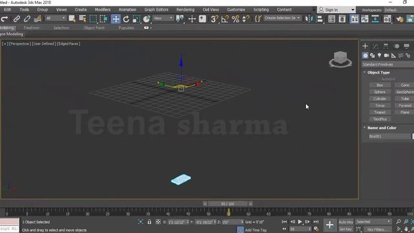Toggle the Ribbon display icon
The height and width of the screenshot is (233, 414).
coord(354,19)
